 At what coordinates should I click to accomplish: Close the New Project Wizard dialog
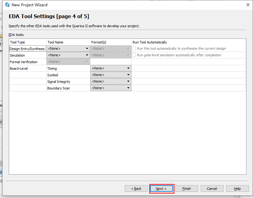248,5
